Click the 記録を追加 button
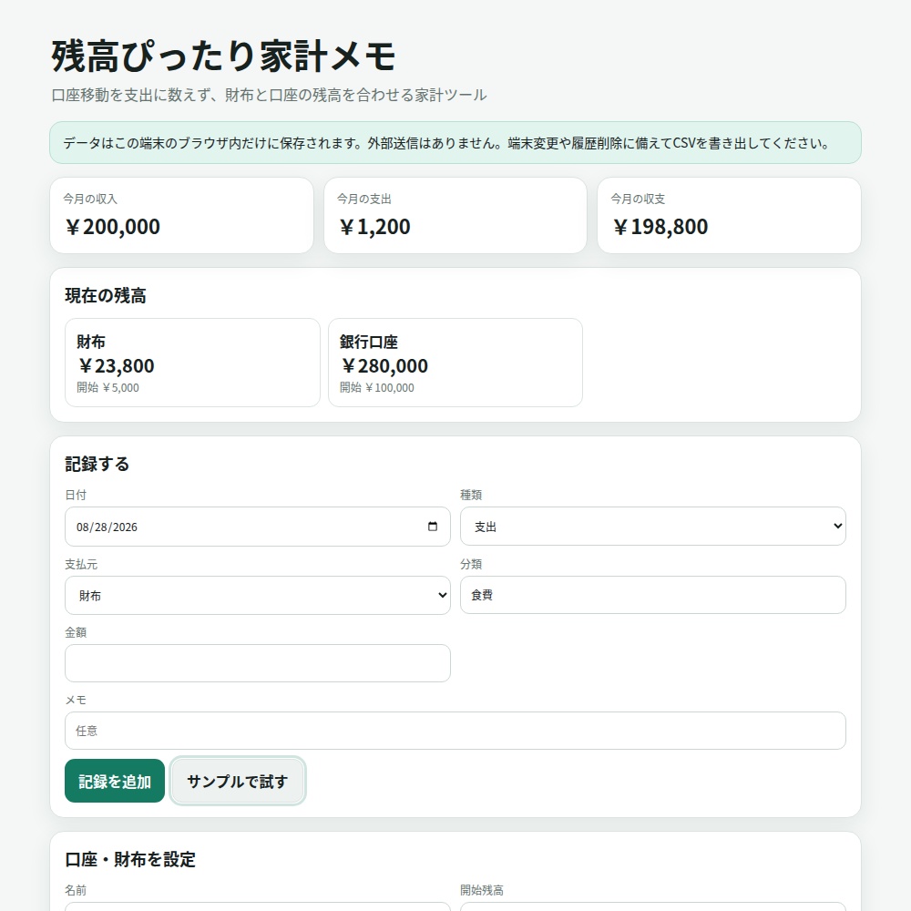 pos(115,781)
